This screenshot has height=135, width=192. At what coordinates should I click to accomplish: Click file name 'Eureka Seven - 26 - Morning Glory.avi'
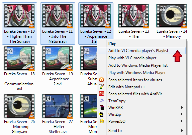pyautogui.click(x=19, y=127)
